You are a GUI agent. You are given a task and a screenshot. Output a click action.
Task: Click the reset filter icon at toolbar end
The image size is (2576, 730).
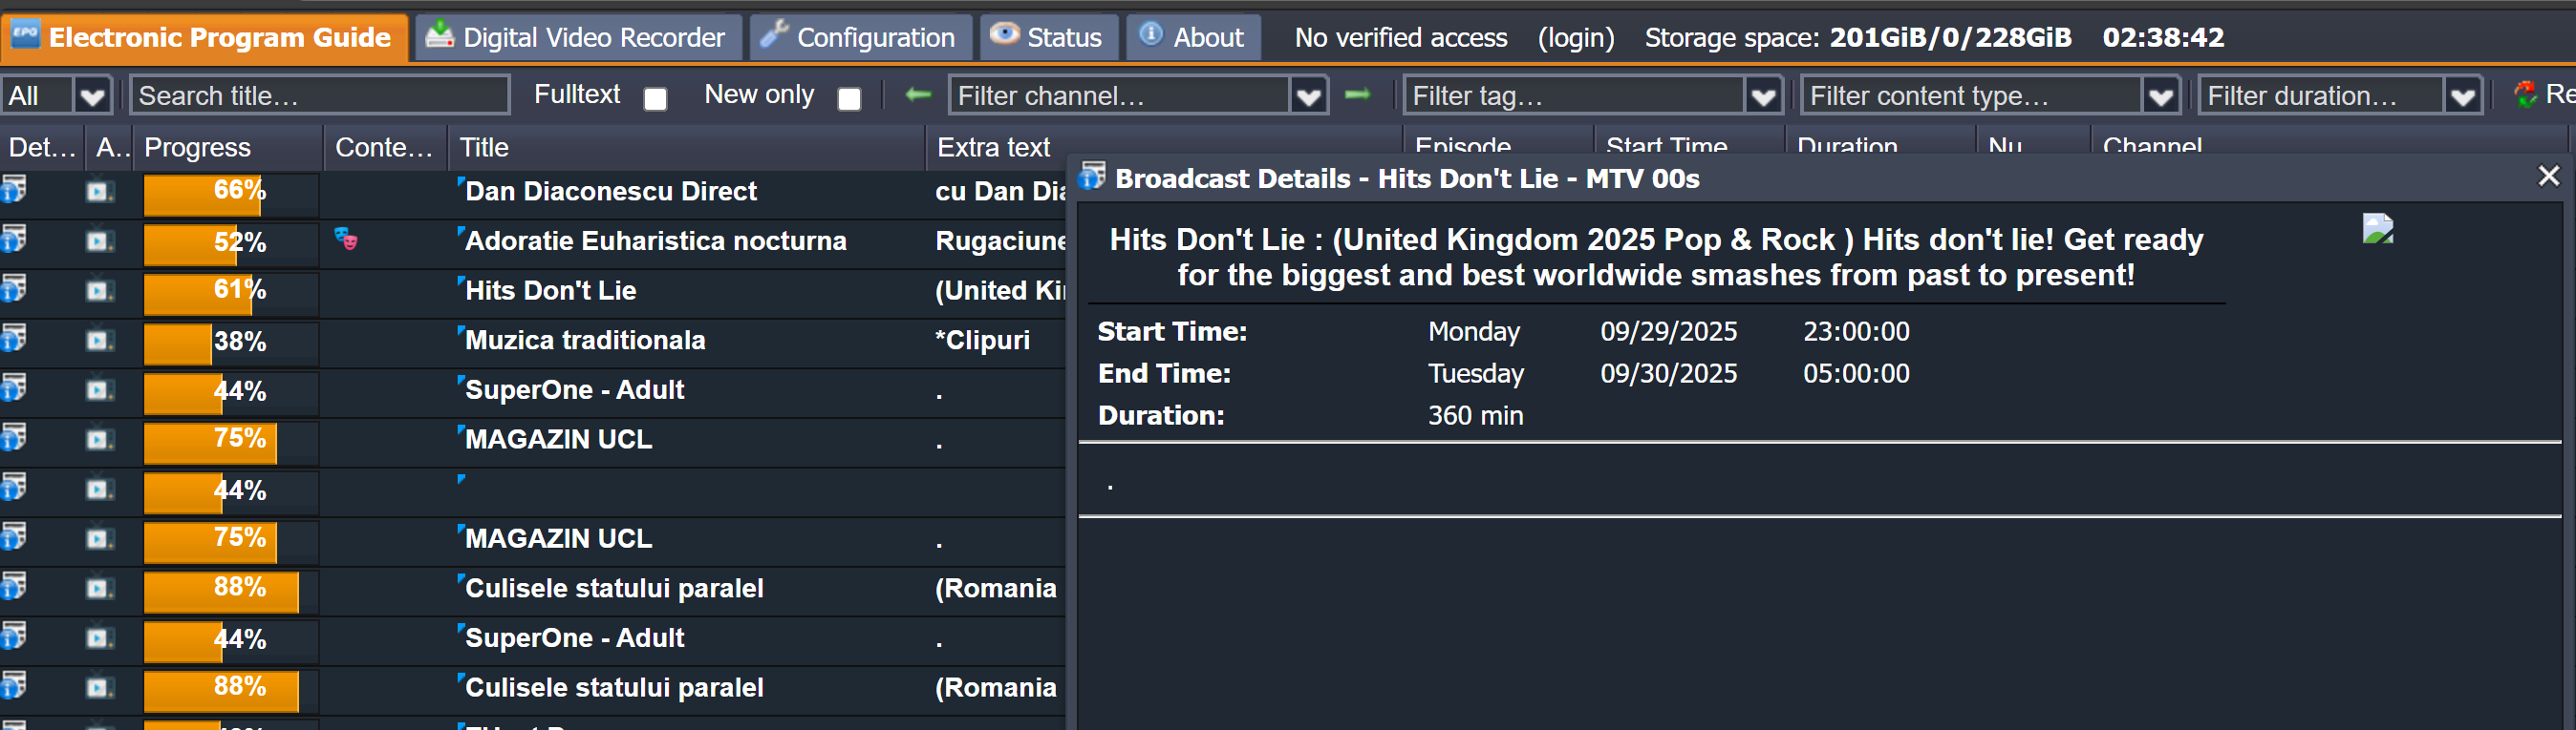pyautogui.click(x=2525, y=94)
